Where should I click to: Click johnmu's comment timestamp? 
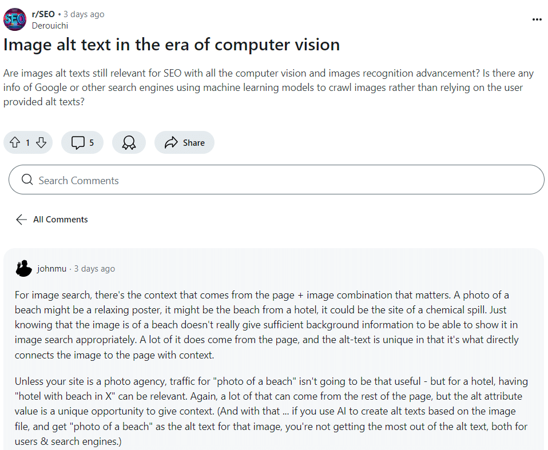click(94, 269)
